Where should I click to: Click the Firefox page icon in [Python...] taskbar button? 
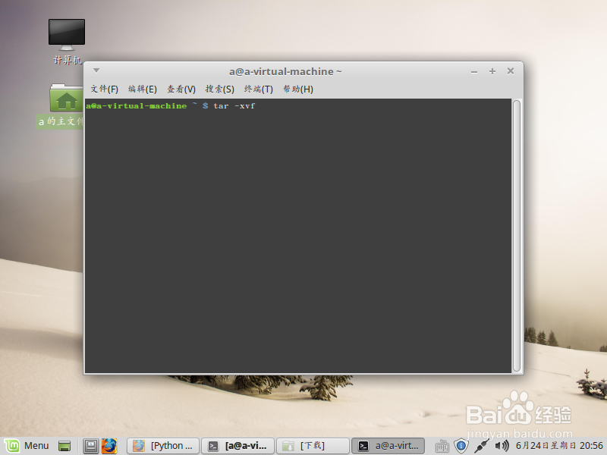click(x=140, y=445)
